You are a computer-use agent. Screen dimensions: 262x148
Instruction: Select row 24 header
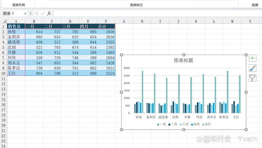click(3, 146)
